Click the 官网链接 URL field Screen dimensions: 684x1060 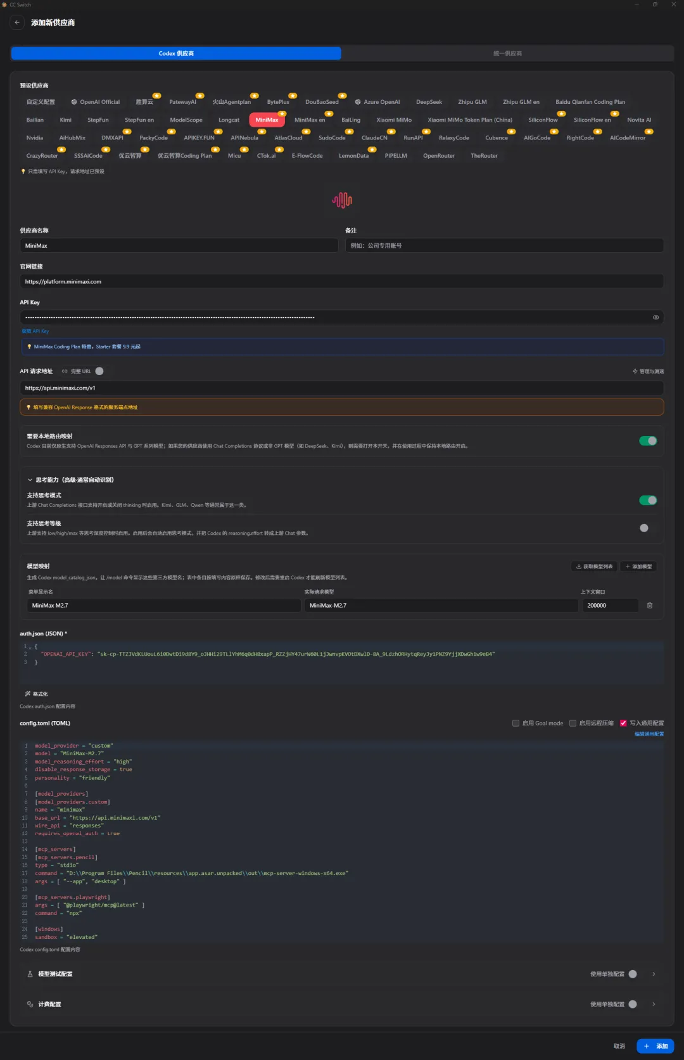coord(342,281)
